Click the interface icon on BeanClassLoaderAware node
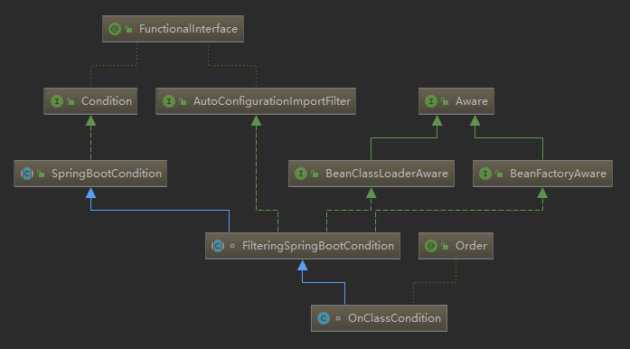This screenshot has height=349, width=630. point(301,174)
